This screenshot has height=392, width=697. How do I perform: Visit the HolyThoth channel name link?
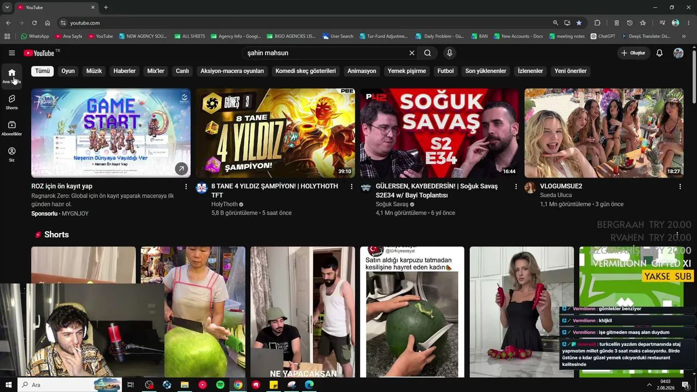[224, 204]
